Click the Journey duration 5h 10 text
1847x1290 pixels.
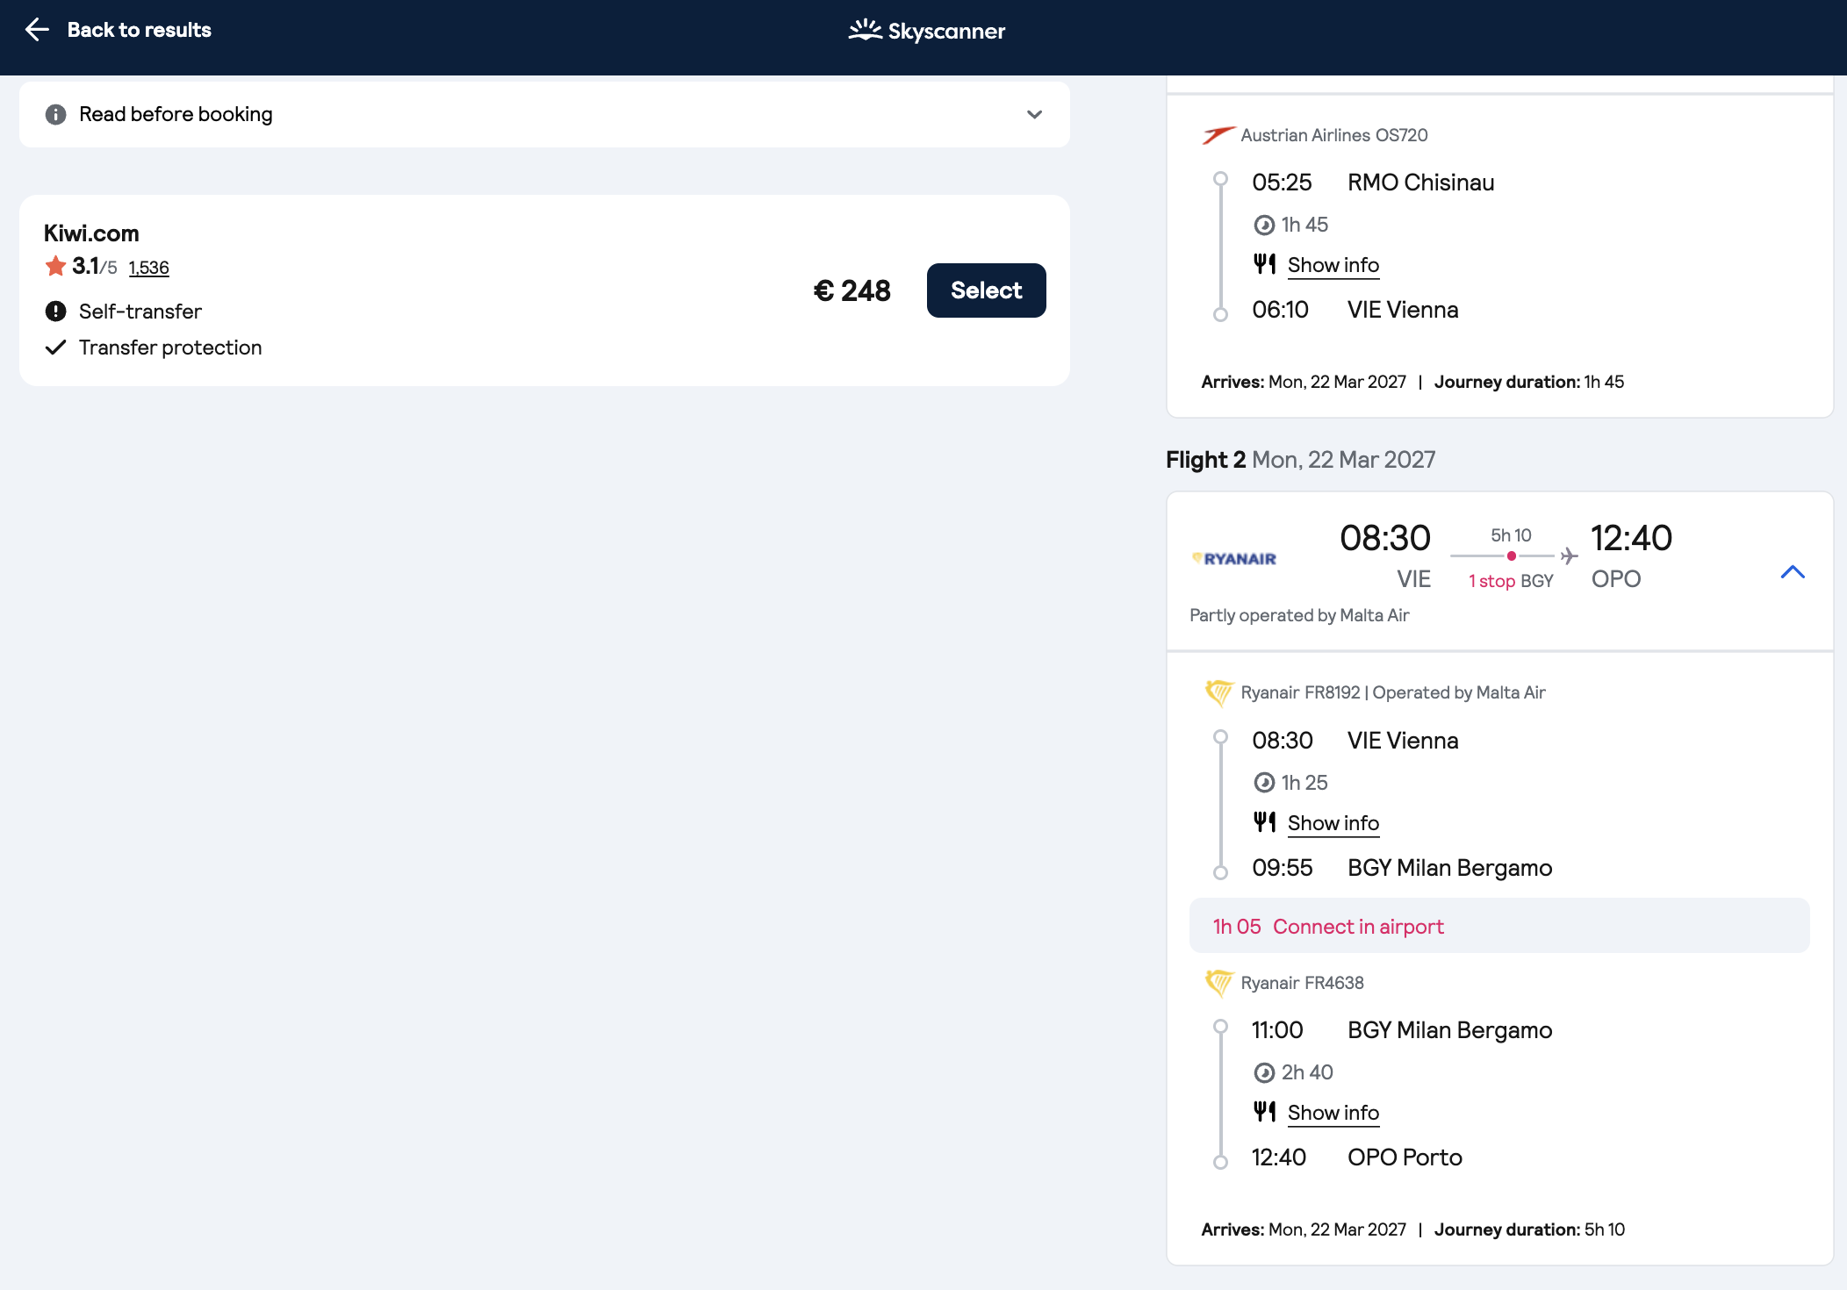[x=1529, y=1229]
